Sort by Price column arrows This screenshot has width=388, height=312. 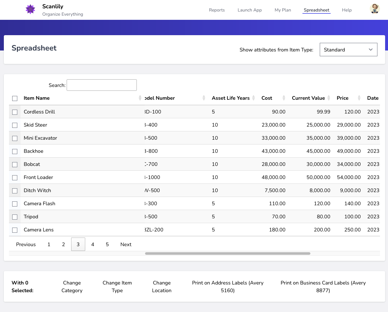coord(359,98)
